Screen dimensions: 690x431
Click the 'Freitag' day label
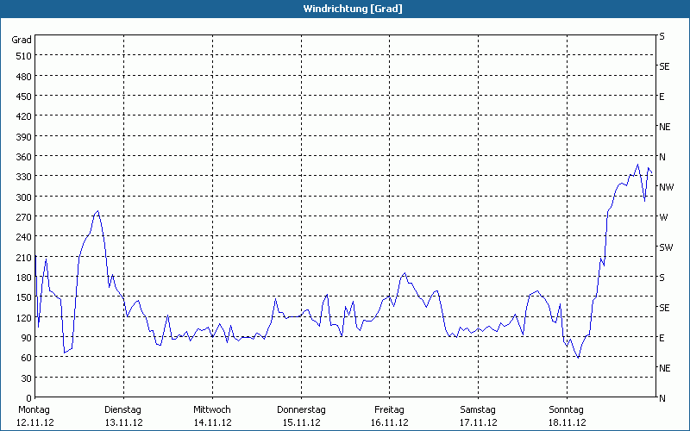point(389,410)
